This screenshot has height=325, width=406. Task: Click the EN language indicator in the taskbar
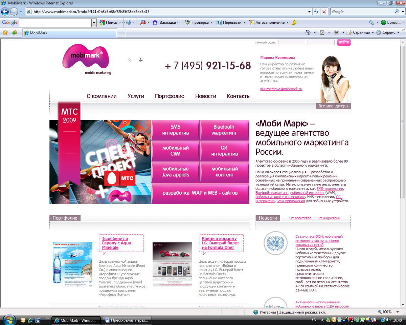tap(314, 320)
